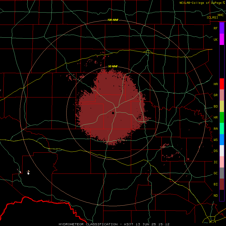
Task: Click the 'BI' legend label
Action: pyautogui.click(x=215, y=184)
